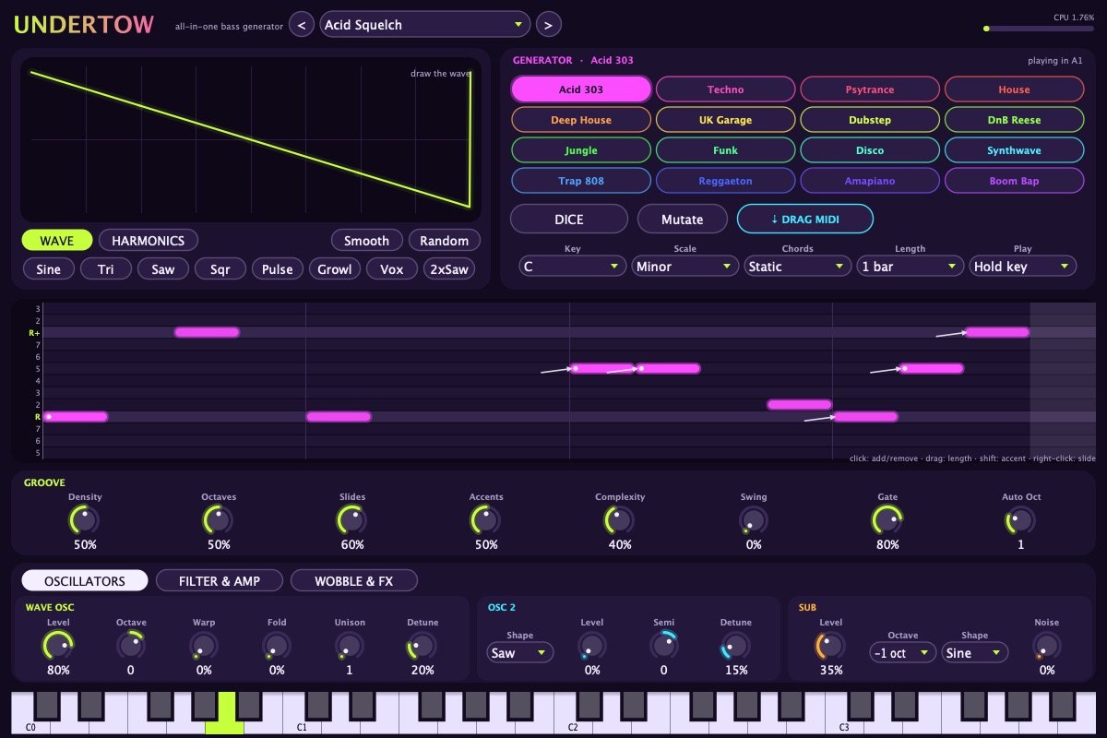
Task: Open the Play dropdown set to Hold key
Action: click(x=1023, y=267)
